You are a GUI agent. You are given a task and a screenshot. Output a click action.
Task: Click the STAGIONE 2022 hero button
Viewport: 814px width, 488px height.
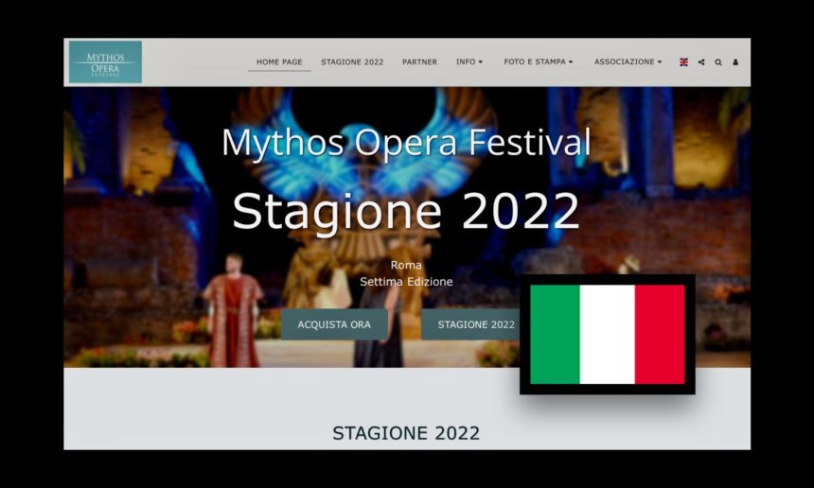472,324
